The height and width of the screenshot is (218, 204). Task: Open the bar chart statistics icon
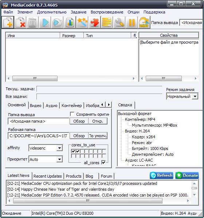(x=70, y=23)
